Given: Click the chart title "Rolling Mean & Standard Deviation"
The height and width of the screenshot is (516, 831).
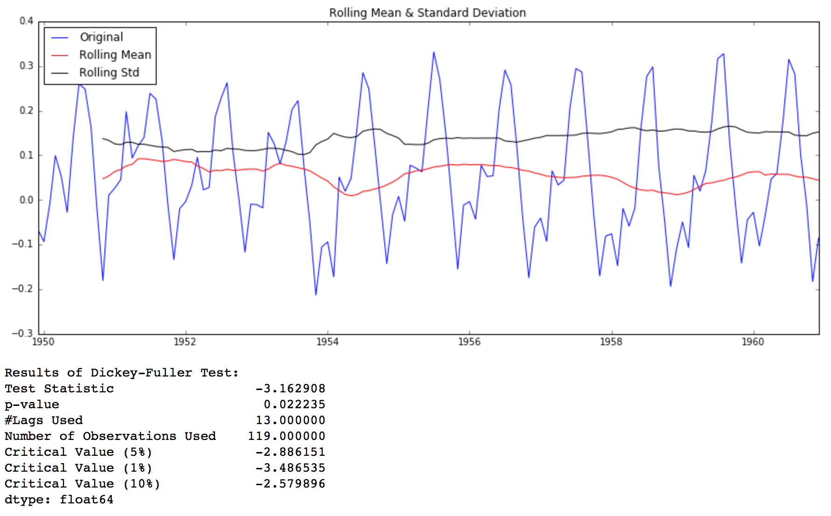Looking at the screenshot, I should point(427,13).
